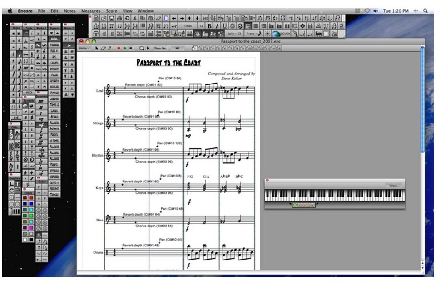Click keyboard range indicator below piano keys

coord(303,205)
